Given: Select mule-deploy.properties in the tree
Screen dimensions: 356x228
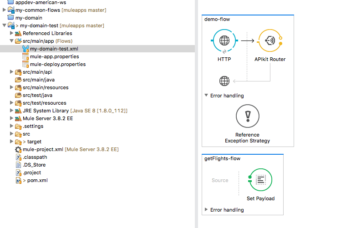Looking at the screenshot, I should pos(58,64).
